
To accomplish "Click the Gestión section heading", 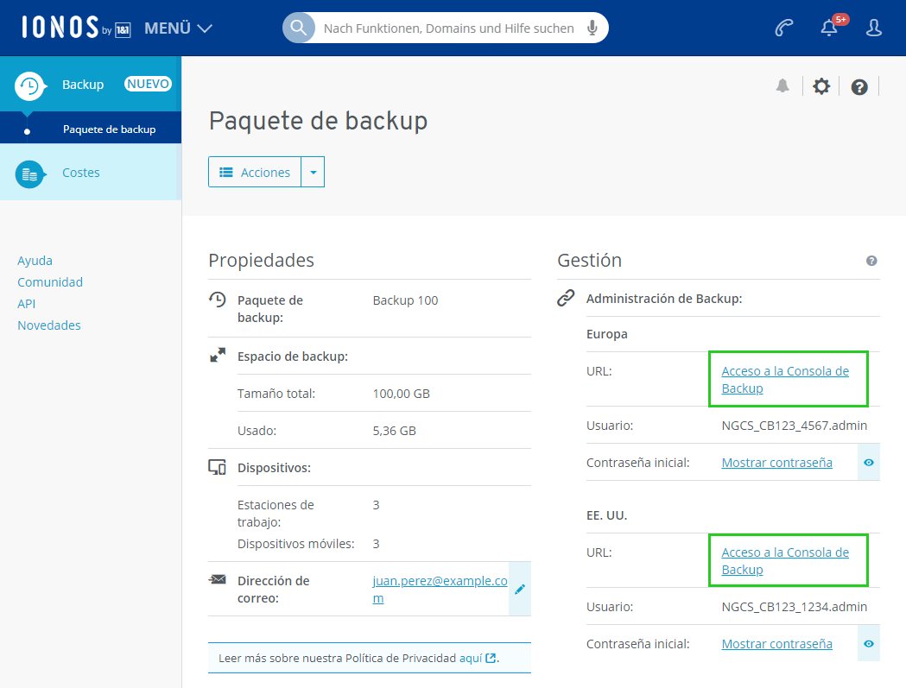I will (x=589, y=261).
